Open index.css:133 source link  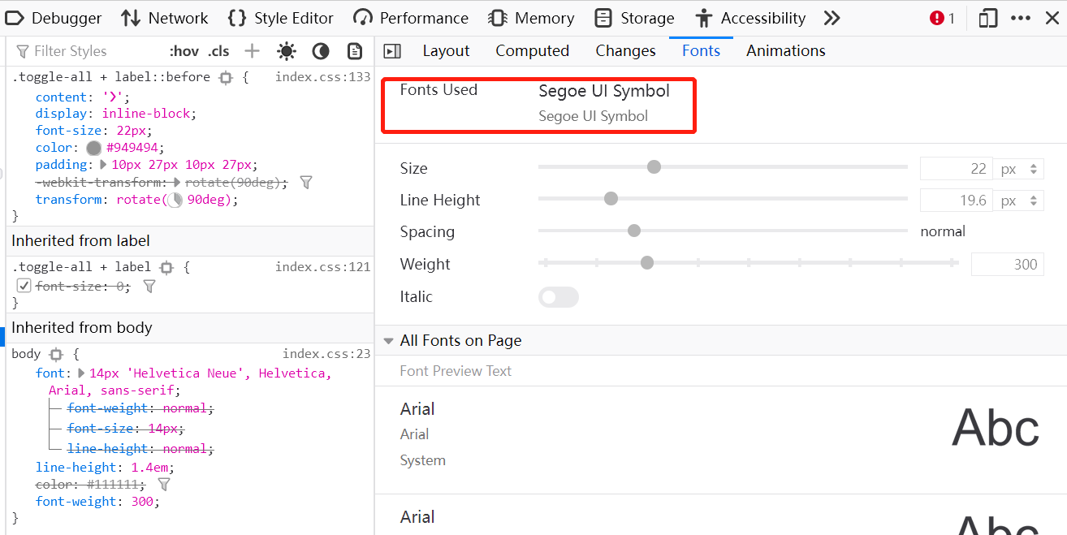[322, 77]
